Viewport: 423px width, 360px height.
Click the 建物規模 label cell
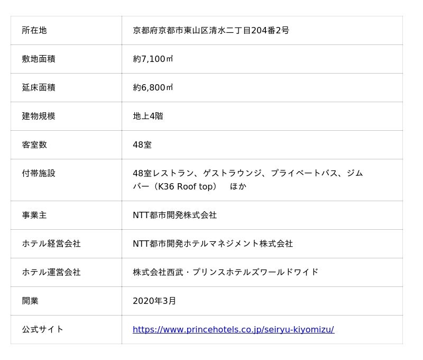[x=39, y=116]
